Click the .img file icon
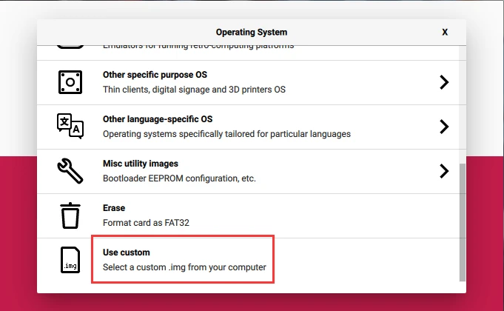This screenshot has width=504, height=311. coord(70,260)
